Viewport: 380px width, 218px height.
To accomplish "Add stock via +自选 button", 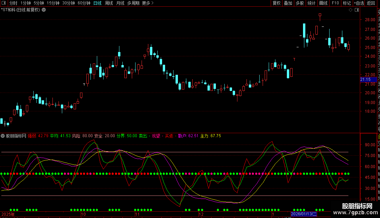I will (x=358, y=3).
